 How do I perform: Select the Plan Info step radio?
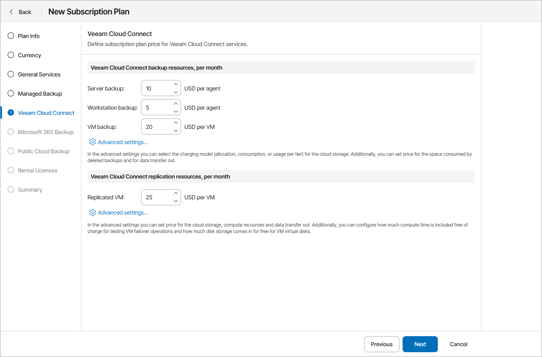[x=11, y=36]
